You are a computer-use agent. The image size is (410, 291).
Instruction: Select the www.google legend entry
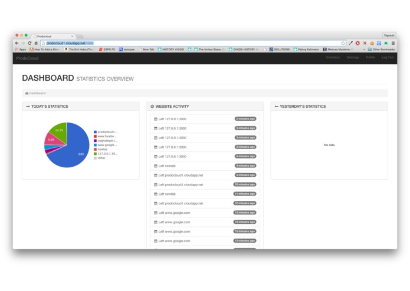point(106,145)
